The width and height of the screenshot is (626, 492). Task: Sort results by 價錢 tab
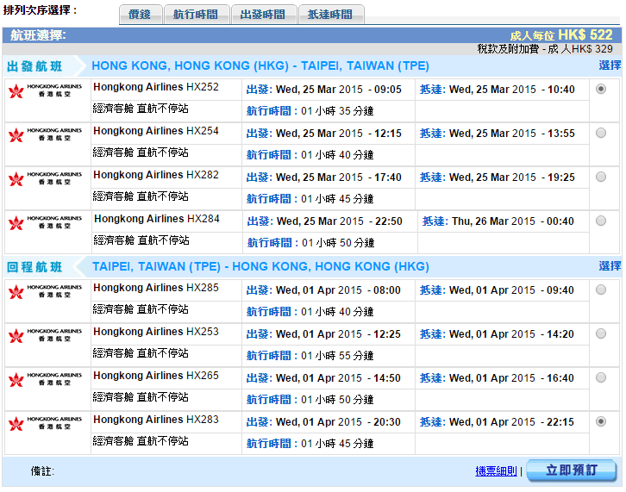coord(139,15)
